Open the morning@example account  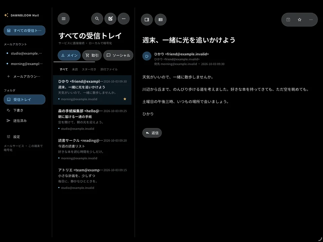tap(25, 64)
